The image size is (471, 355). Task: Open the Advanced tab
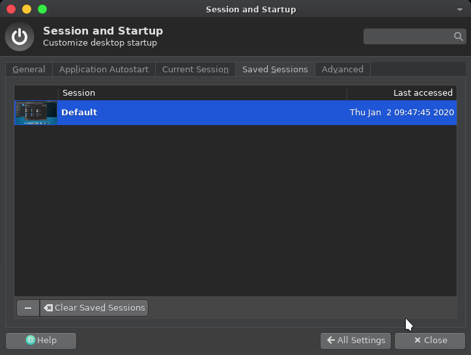coord(342,69)
